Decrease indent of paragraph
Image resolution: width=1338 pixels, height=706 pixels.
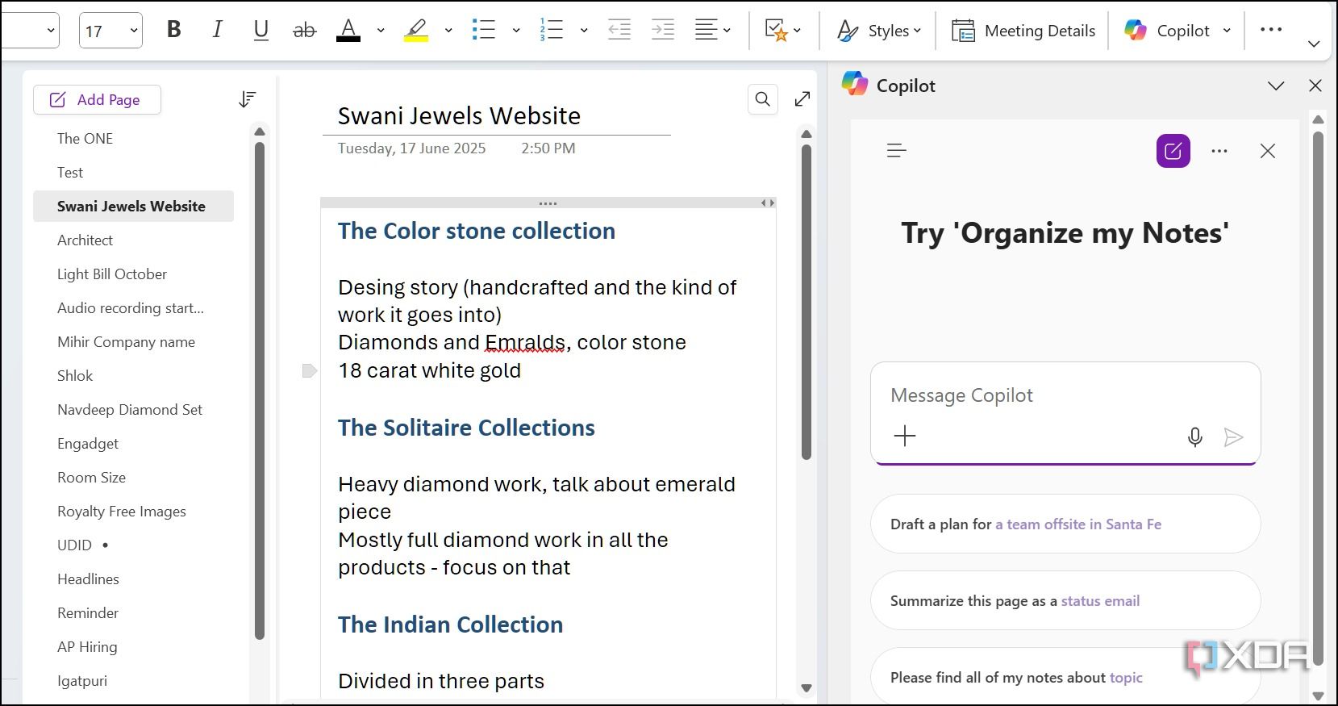coord(619,30)
